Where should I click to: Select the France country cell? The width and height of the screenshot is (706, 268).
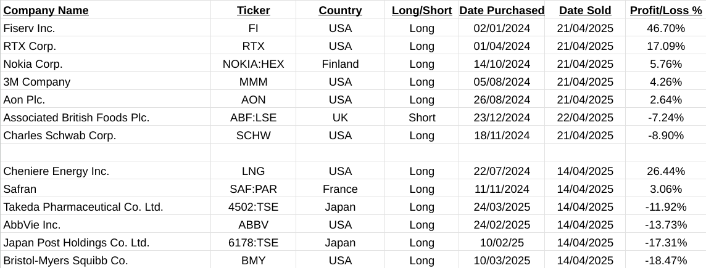(x=340, y=189)
